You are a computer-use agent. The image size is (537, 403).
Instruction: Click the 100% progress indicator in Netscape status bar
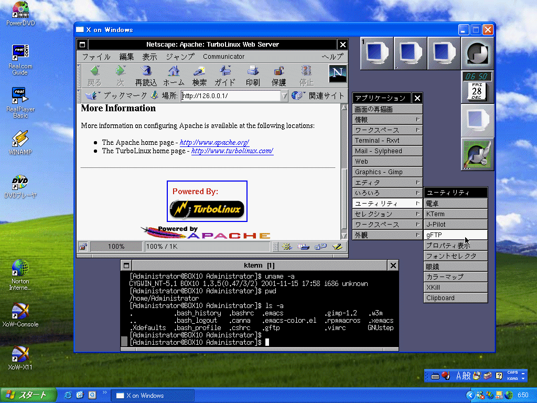[x=116, y=247]
